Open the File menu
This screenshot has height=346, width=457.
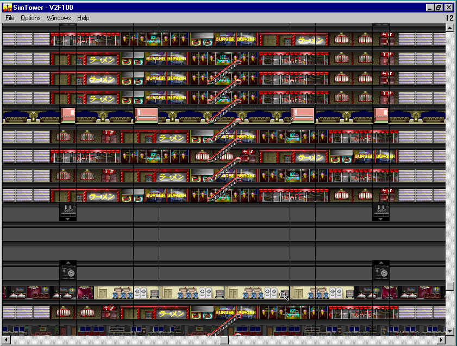tap(9, 18)
